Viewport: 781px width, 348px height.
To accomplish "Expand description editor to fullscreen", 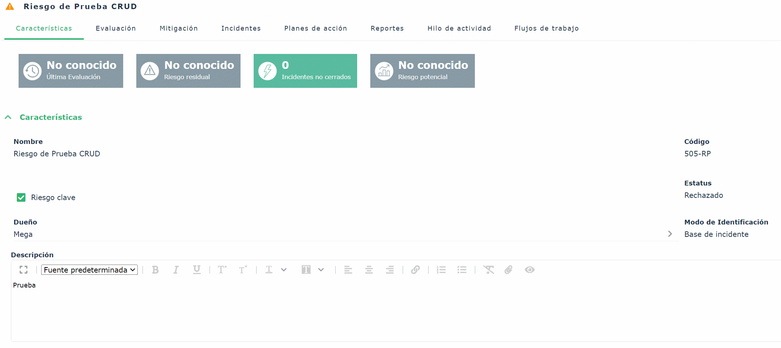I will pyautogui.click(x=24, y=270).
